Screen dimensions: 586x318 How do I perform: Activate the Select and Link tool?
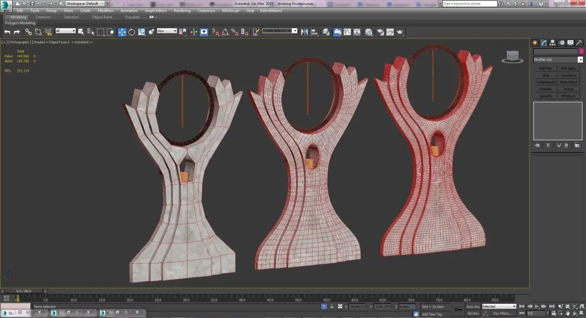pyautogui.click(x=28, y=32)
